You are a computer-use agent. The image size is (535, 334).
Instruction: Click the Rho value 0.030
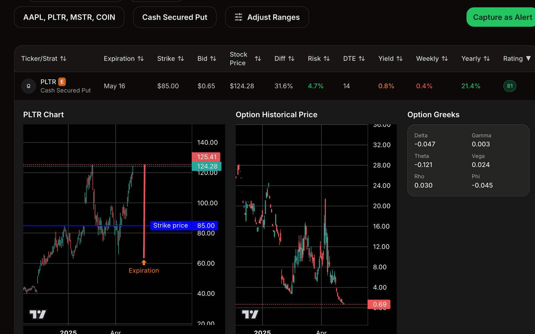[x=423, y=185]
